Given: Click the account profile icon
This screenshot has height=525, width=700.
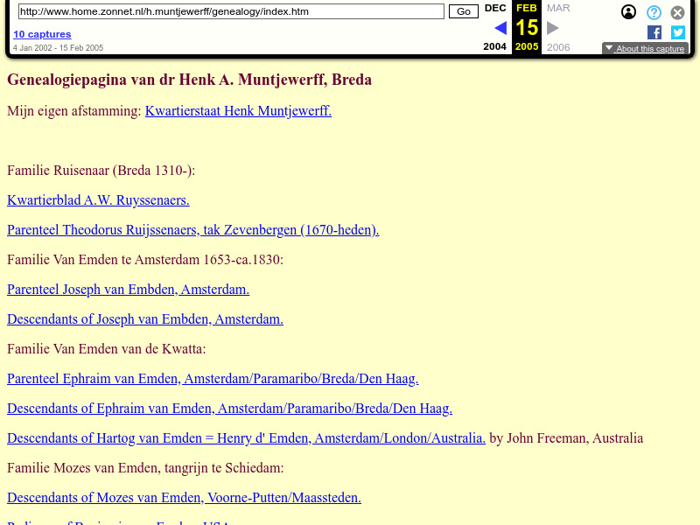Looking at the screenshot, I should 628,12.
